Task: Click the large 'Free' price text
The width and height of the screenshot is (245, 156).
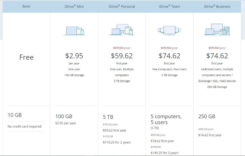Action: point(26,57)
